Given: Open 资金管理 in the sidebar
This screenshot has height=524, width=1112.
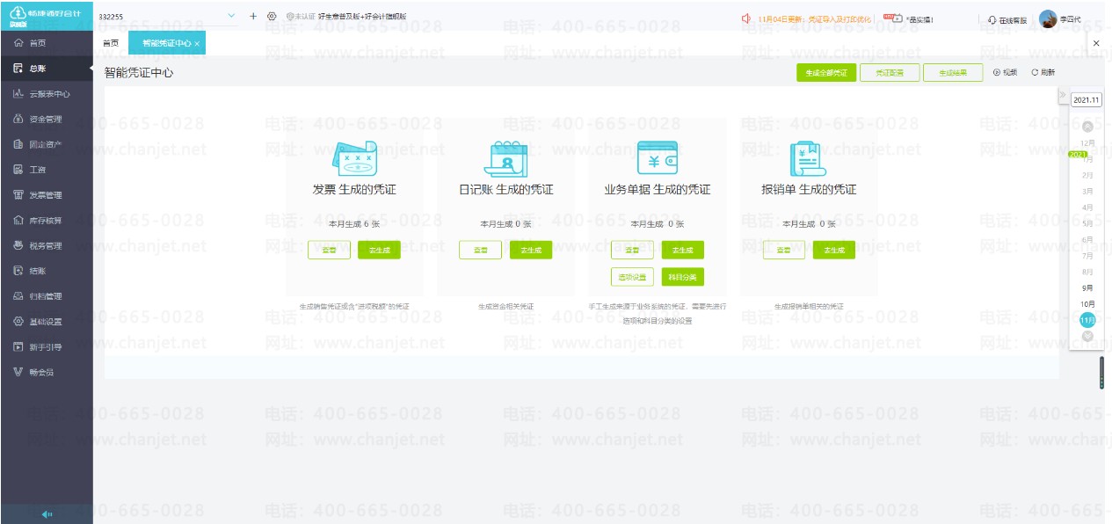Looking at the screenshot, I should click(x=46, y=119).
